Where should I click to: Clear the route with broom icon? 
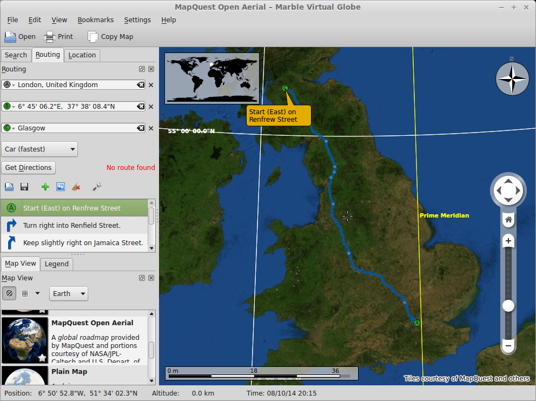pyautogui.click(x=76, y=187)
